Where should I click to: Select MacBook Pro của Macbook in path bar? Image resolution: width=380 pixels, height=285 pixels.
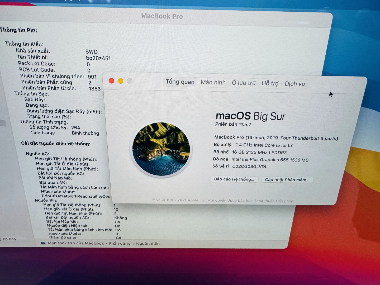pos(76,243)
